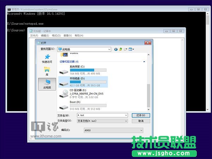The image size is (212, 159).
Task: Select the 本地磁盘 (D:) drive
Action: coord(83,82)
